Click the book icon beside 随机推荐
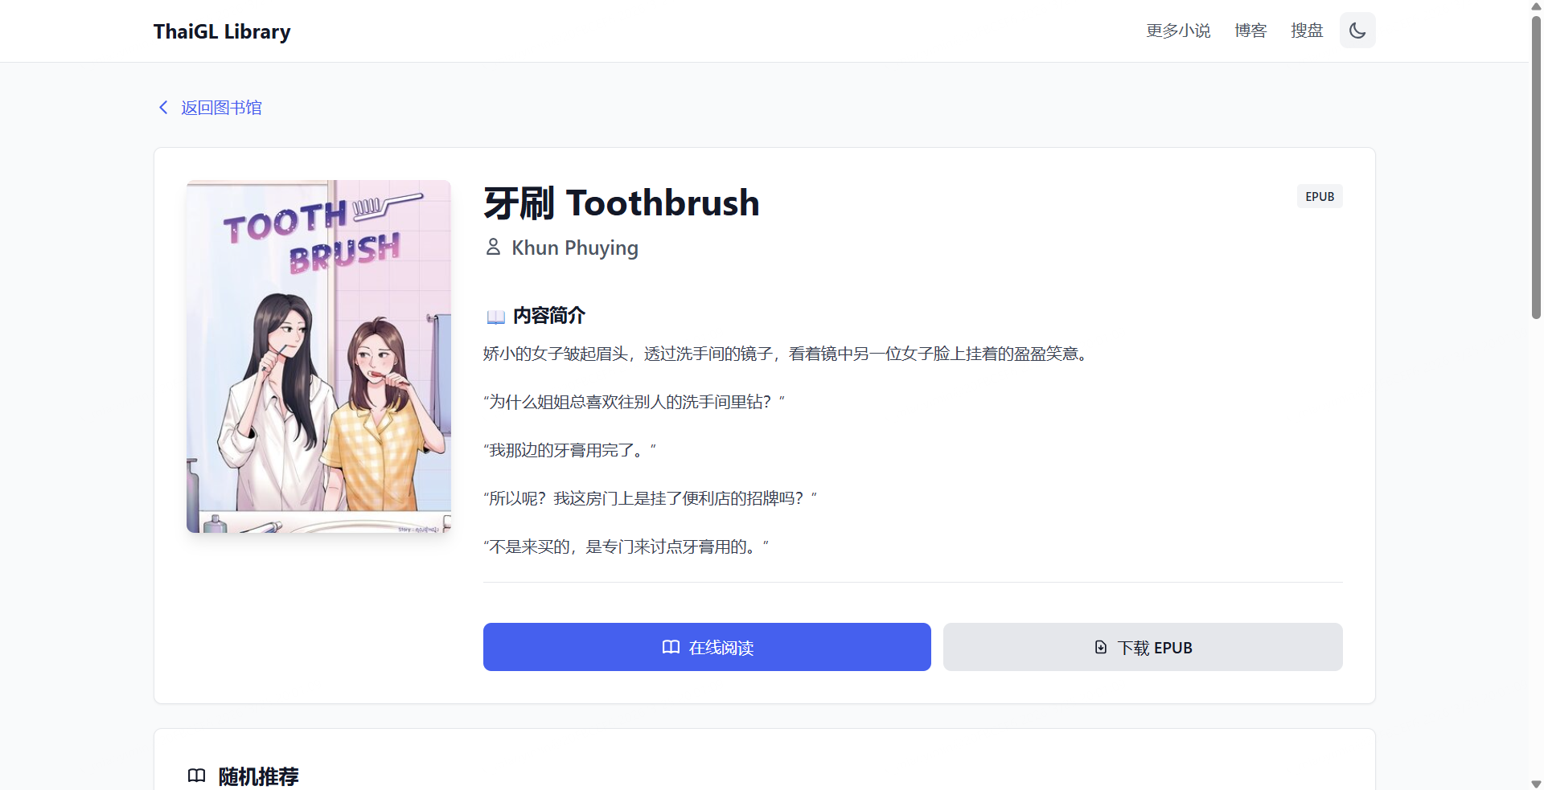 click(x=197, y=776)
